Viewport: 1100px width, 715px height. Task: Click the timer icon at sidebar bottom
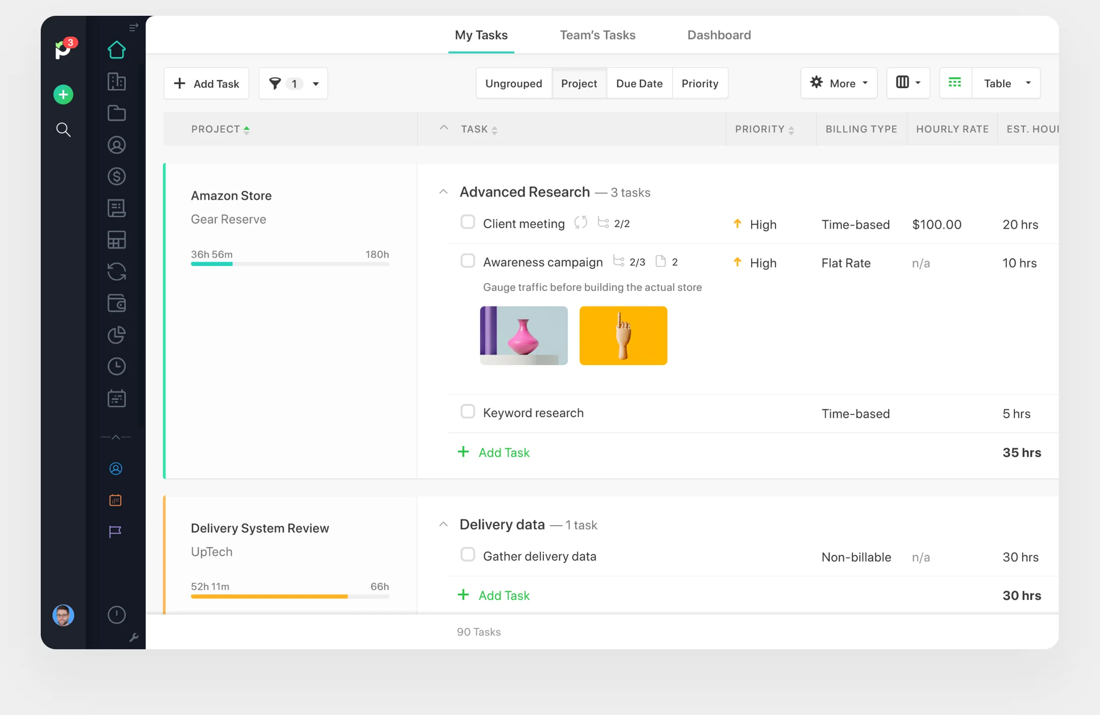[117, 615]
